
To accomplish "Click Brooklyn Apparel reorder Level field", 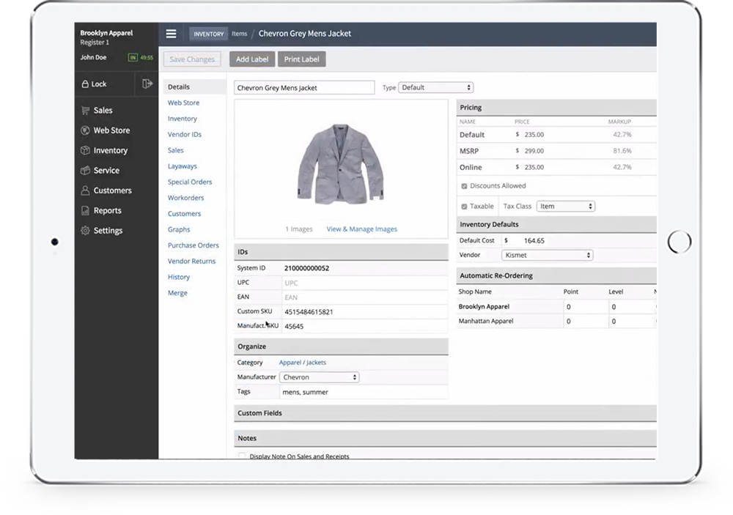I will (631, 307).
